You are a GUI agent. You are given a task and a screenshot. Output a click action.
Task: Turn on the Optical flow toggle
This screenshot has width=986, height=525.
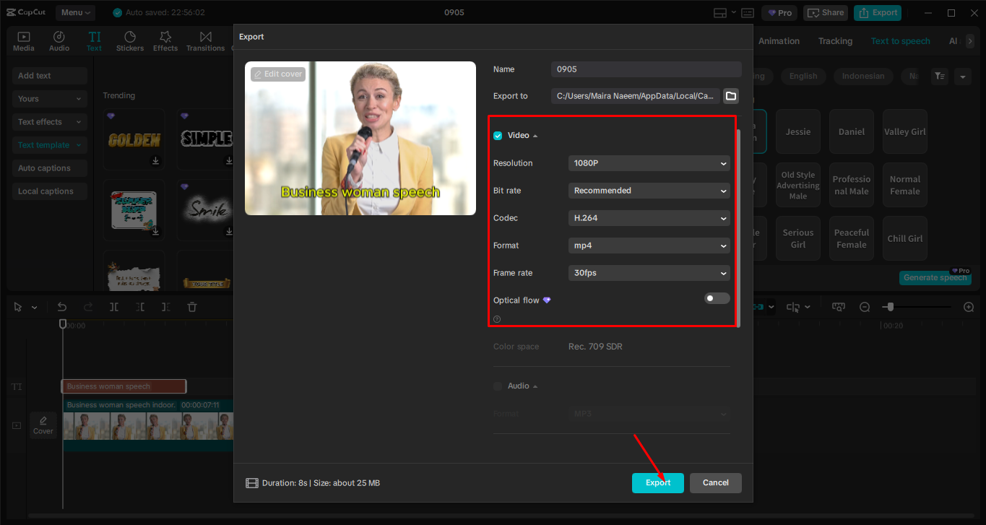click(x=717, y=298)
